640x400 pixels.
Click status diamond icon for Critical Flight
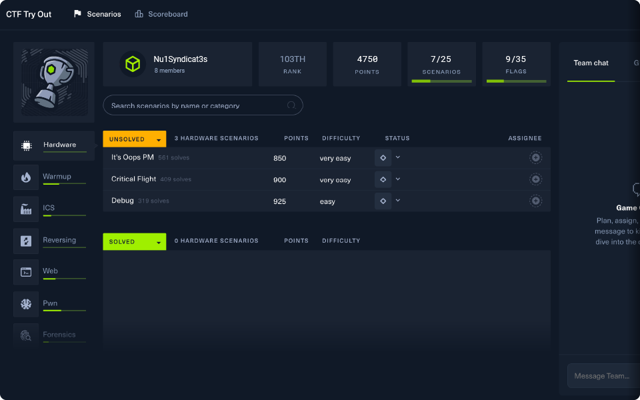(383, 179)
